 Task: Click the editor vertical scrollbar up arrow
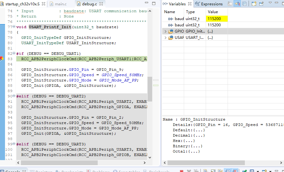pos(150,11)
